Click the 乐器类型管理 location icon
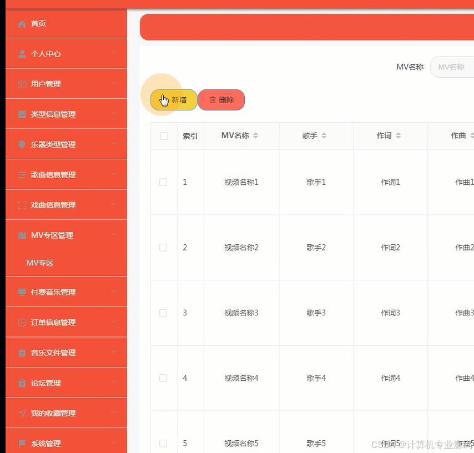This screenshot has width=474, height=453. coord(22,144)
